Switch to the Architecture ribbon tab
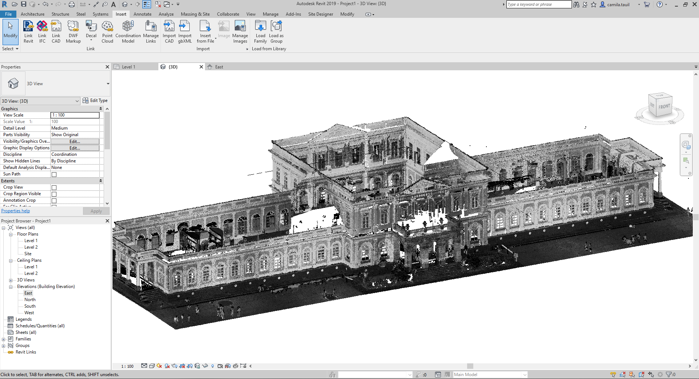Screen dimensions: 699x379 click(x=32, y=14)
